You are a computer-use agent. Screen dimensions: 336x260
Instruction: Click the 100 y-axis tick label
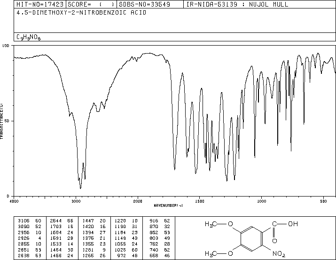6,46
